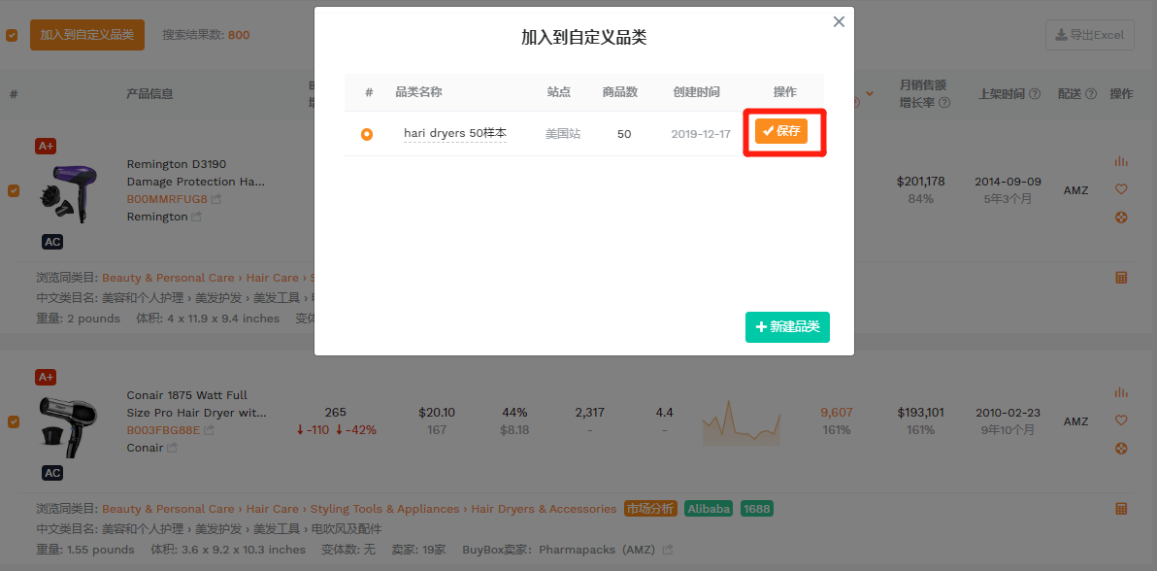Favorite the Remington D3190 with heart icon
This screenshot has height=571, width=1157.
point(1121,189)
